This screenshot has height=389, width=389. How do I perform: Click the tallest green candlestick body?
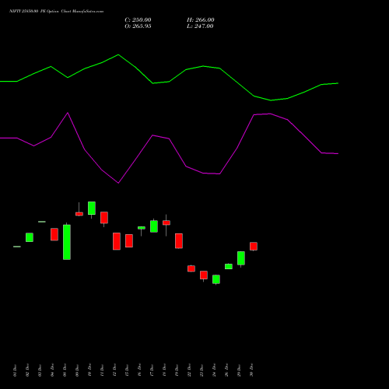coord(67,242)
